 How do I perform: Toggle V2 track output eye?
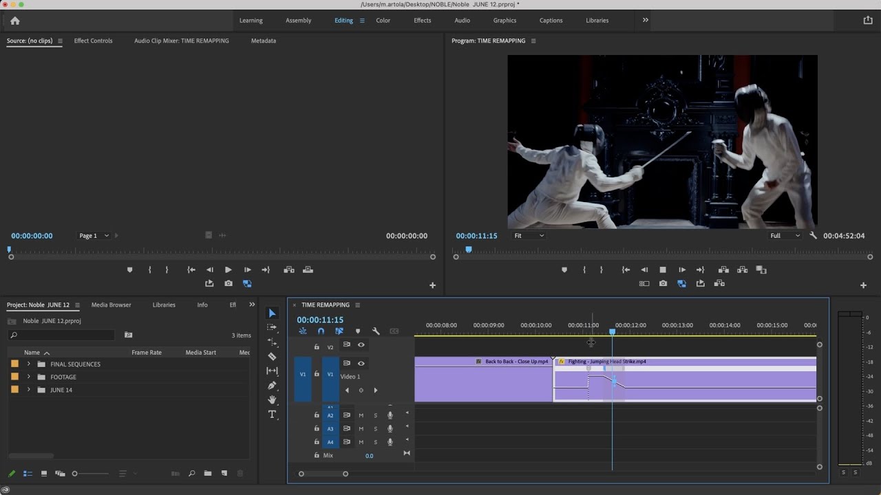[x=361, y=345]
